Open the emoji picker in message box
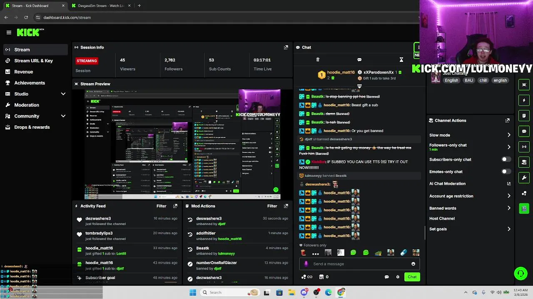The height and width of the screenshot is (299, 533). pyautogui.click(x=413, y=264)
